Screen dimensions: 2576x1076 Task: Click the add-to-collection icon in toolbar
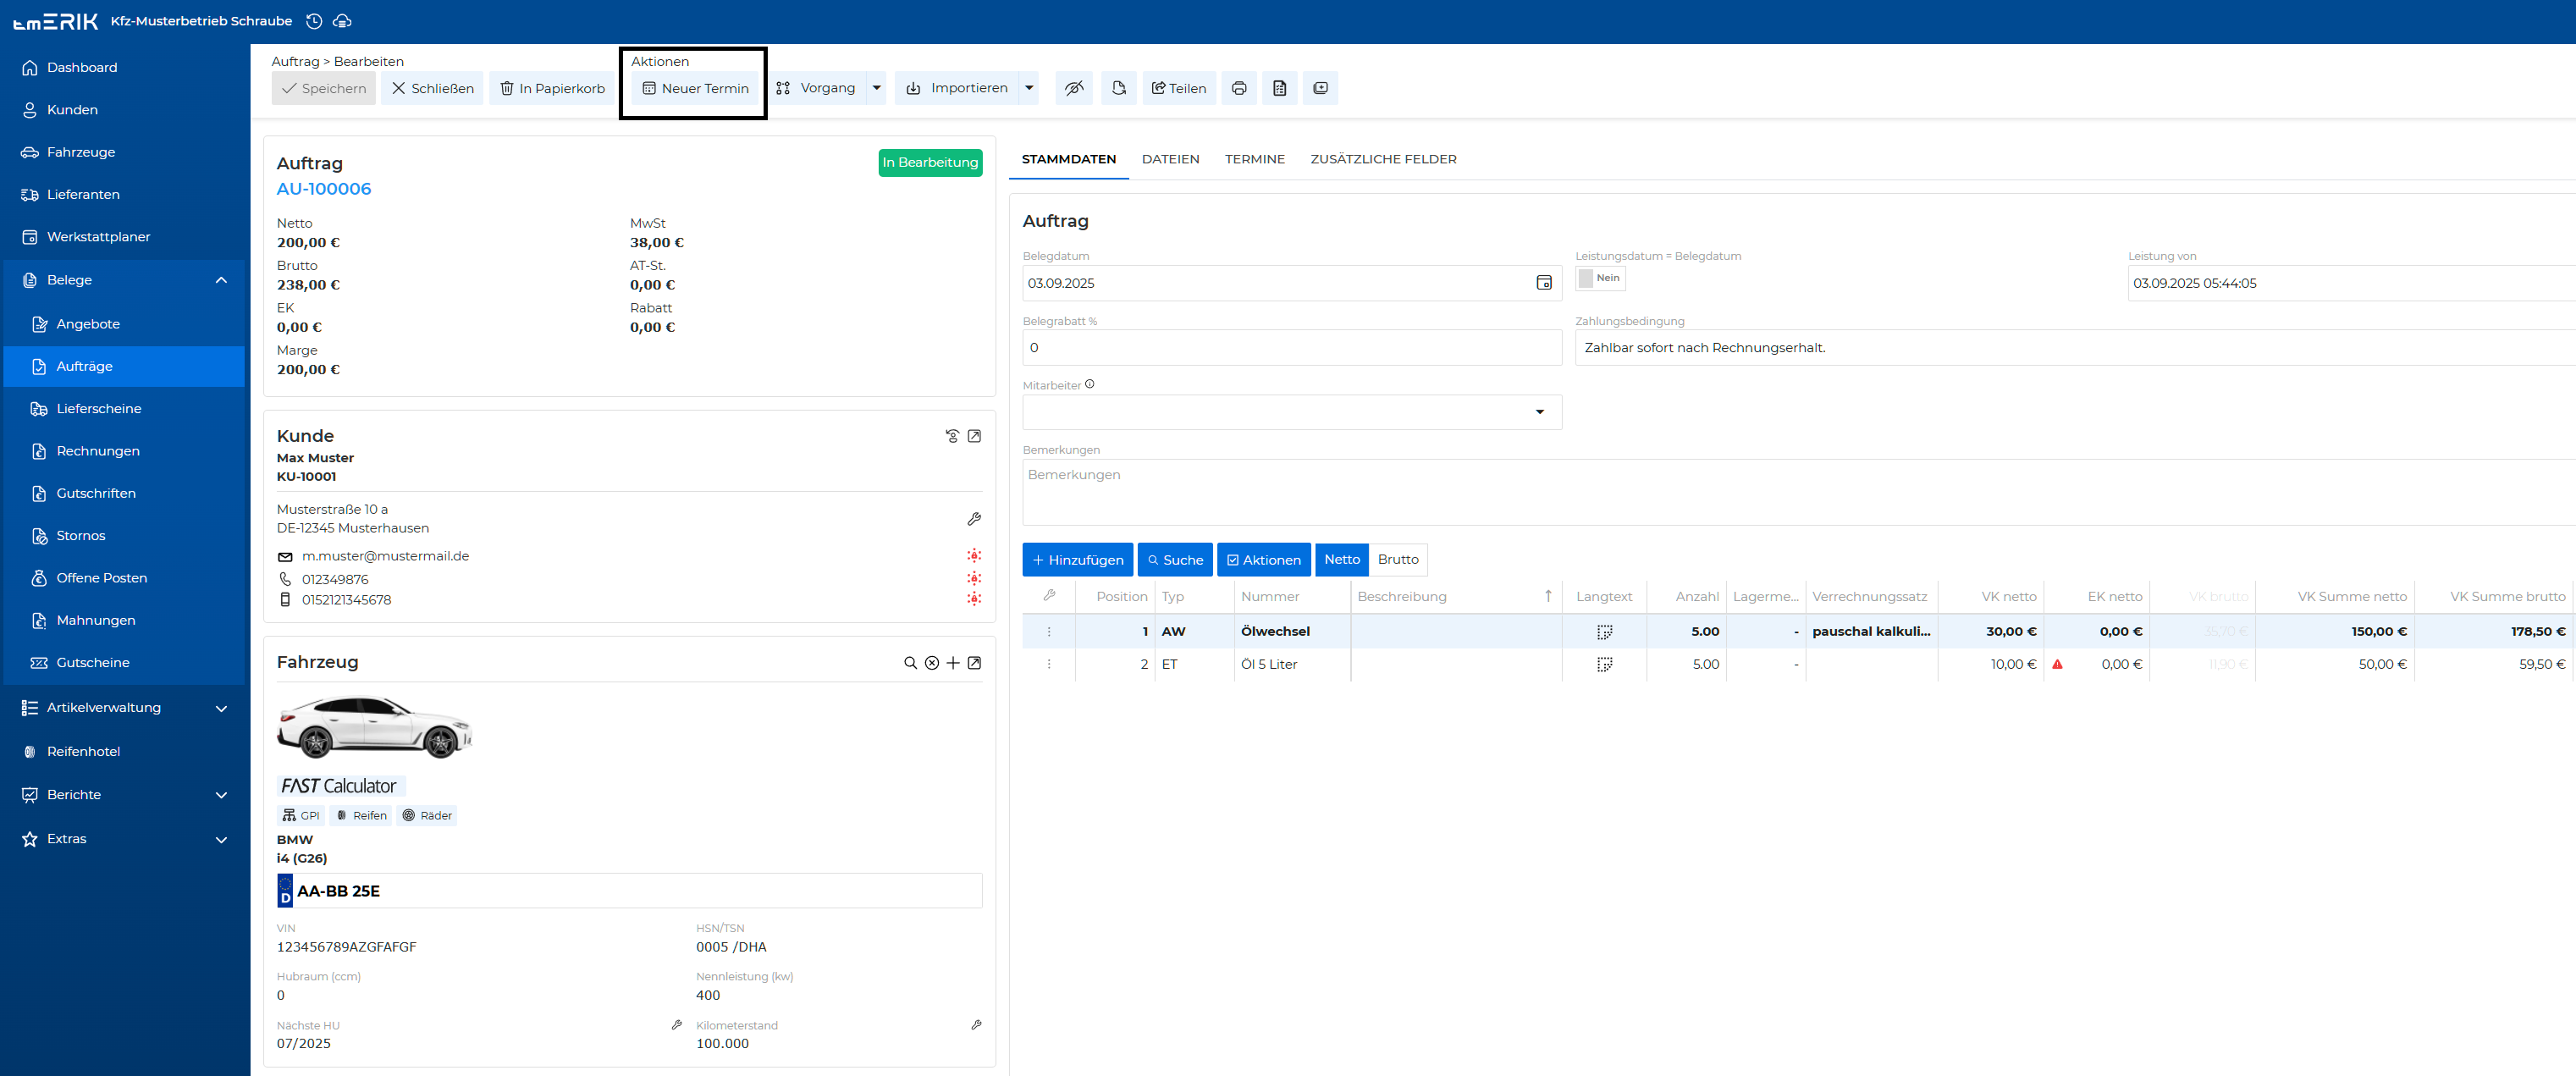[1320, 88]
